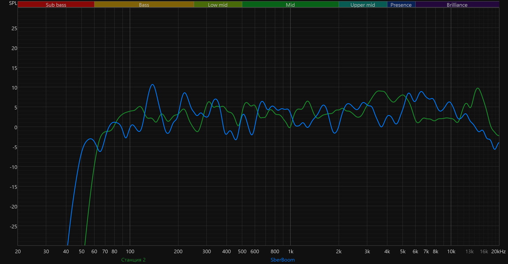Click the 20kHz frequency axis label
Viewport: 508px width, 264px height.
498,251
